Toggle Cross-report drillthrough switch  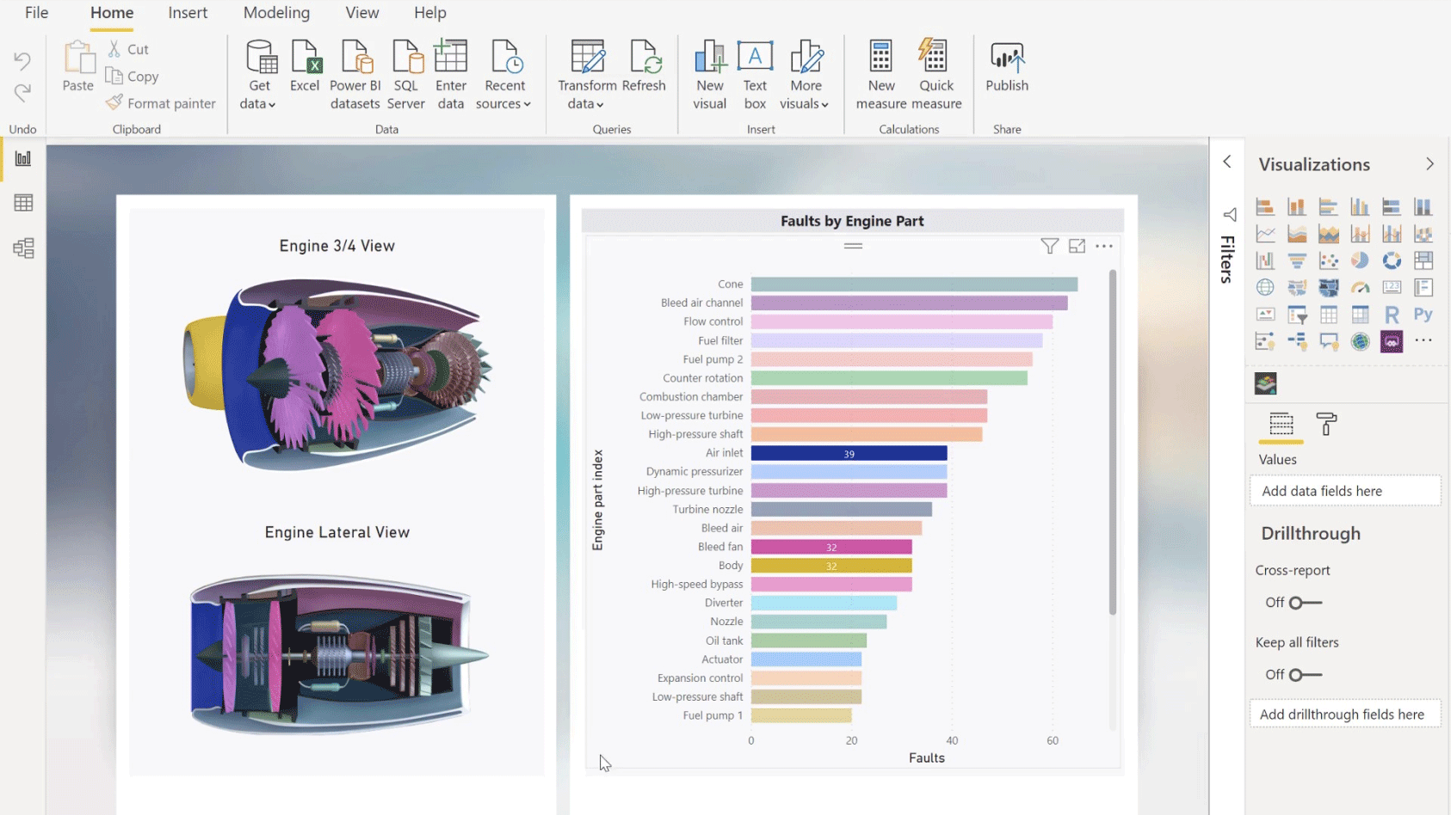click(1305, 603)
